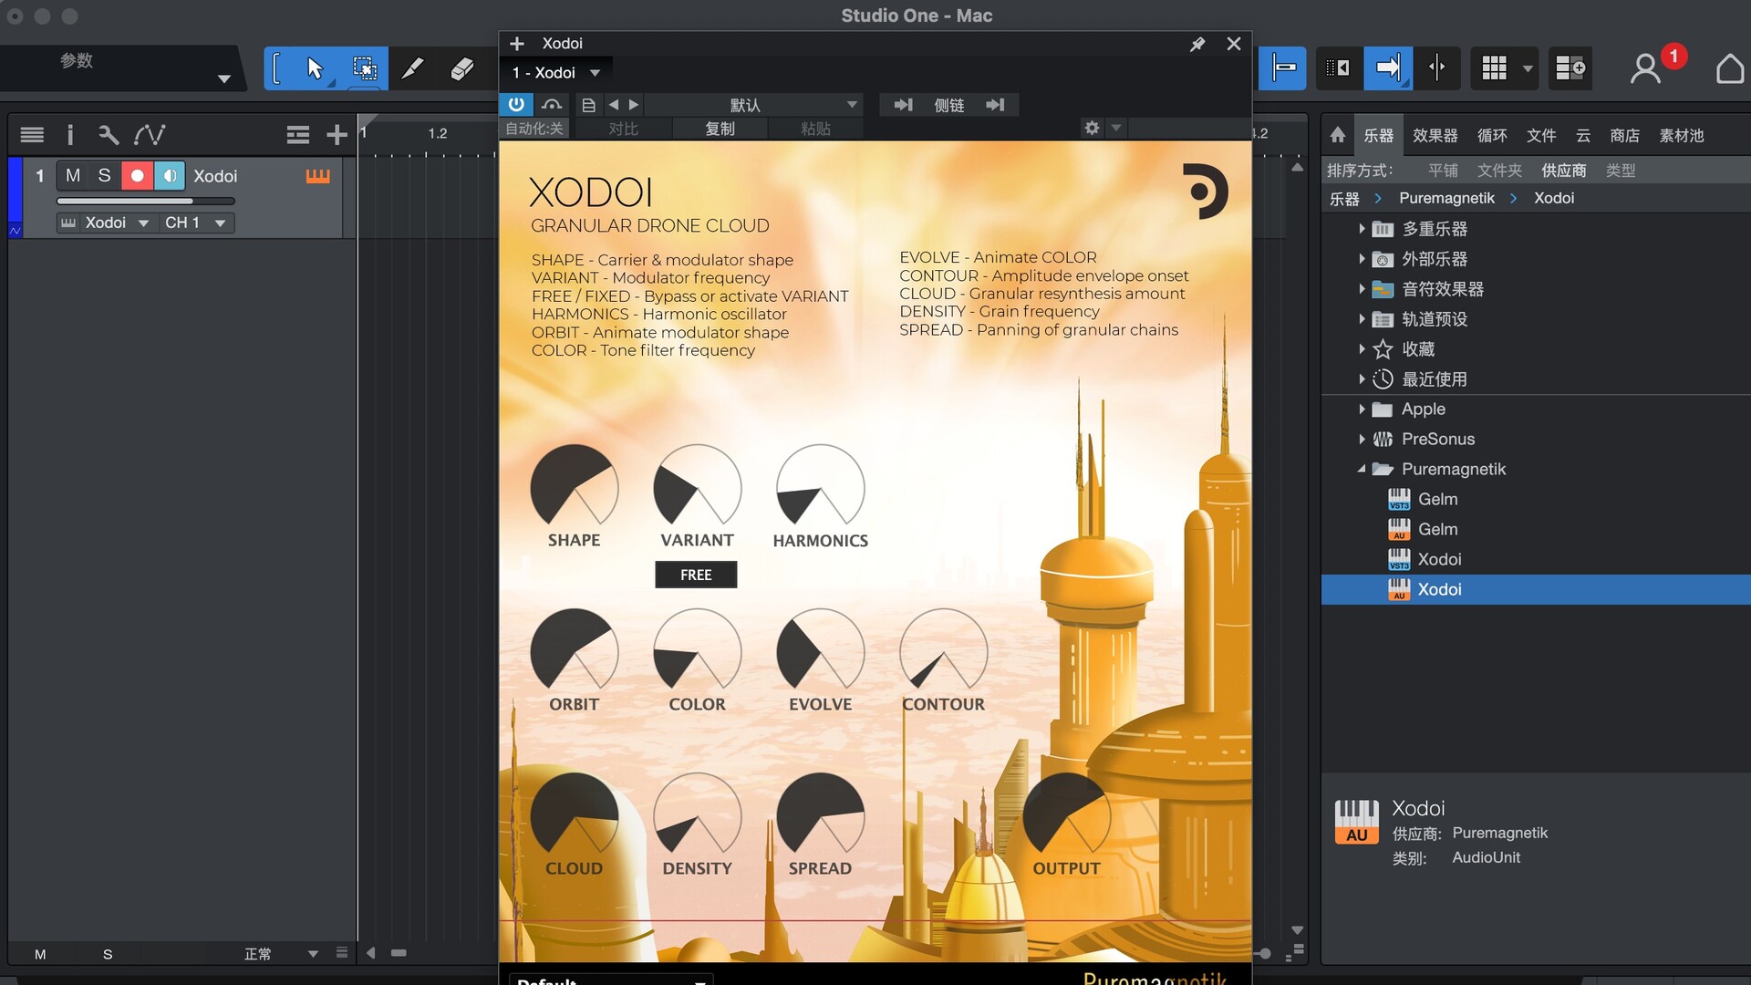Open Xodoi instrument editor keyboard icon
1751x985 pixels.
coord(317,176)
